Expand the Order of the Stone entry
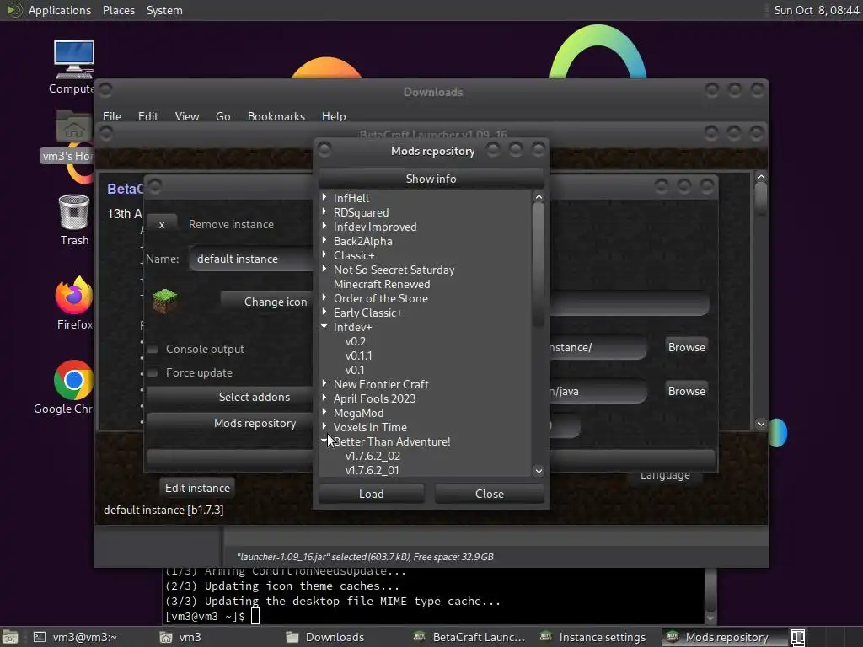Screen dimensions: 863x647 point(324,297)
